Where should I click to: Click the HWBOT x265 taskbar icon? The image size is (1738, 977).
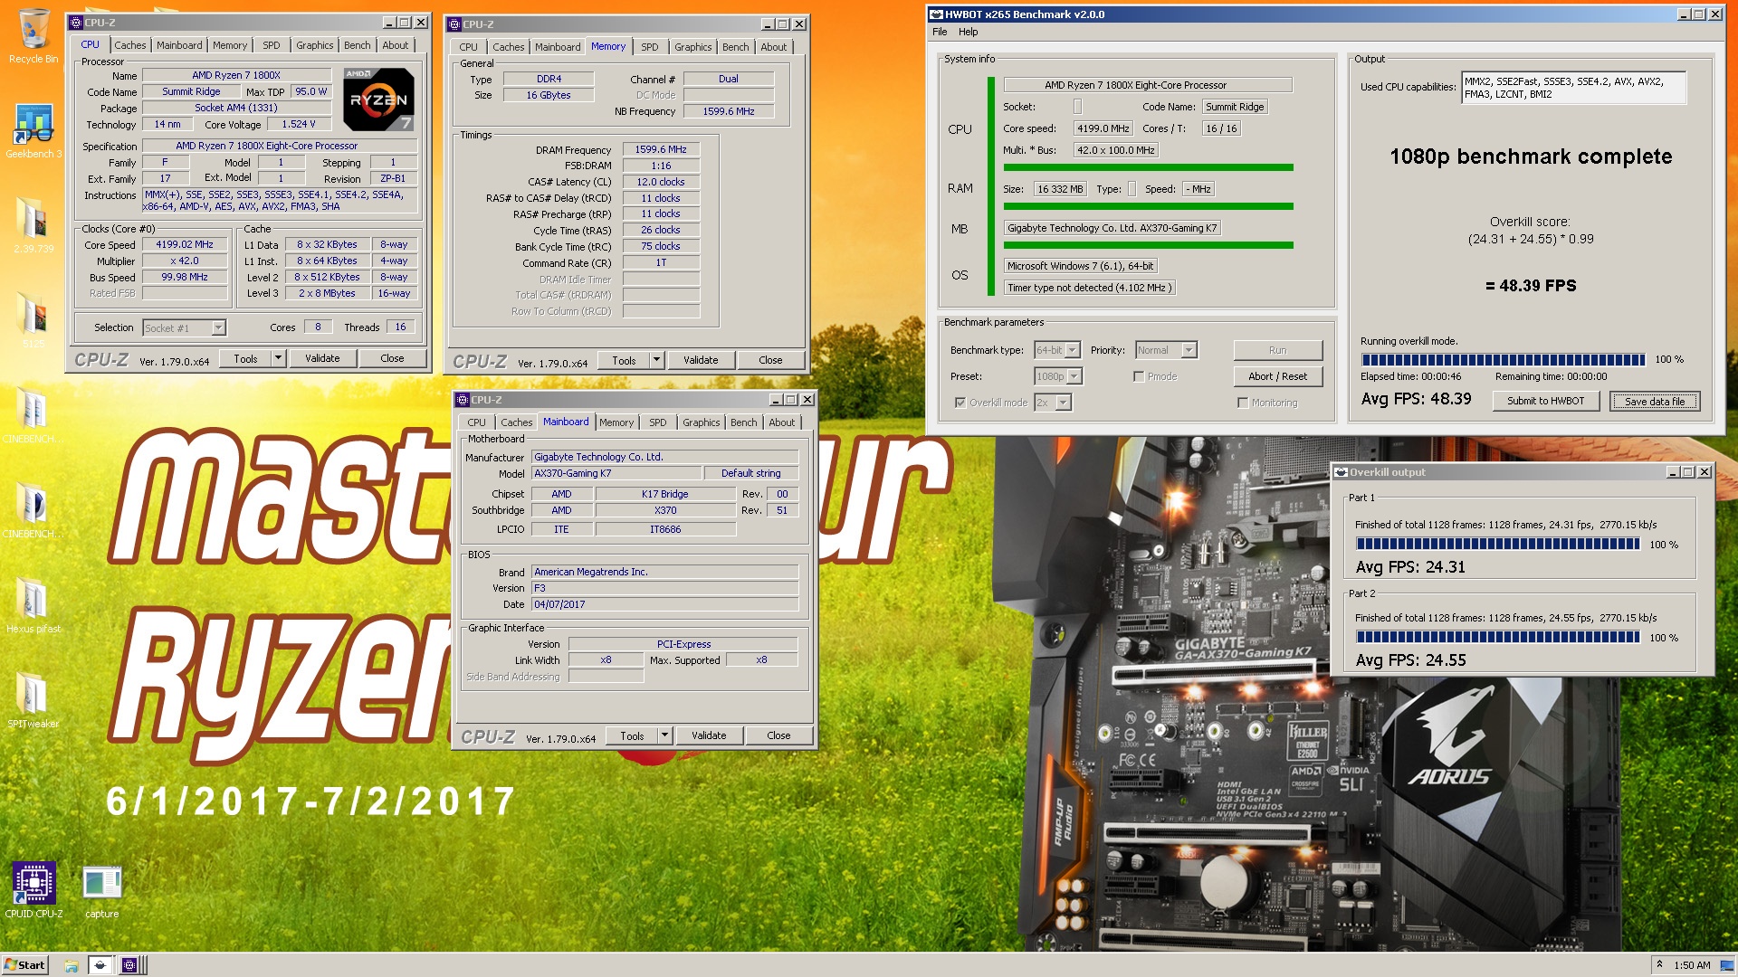pyautogui.click(x=100, y=965)
